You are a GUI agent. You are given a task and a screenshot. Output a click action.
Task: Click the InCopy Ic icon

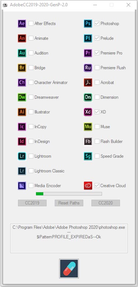[x=22, y=127]
